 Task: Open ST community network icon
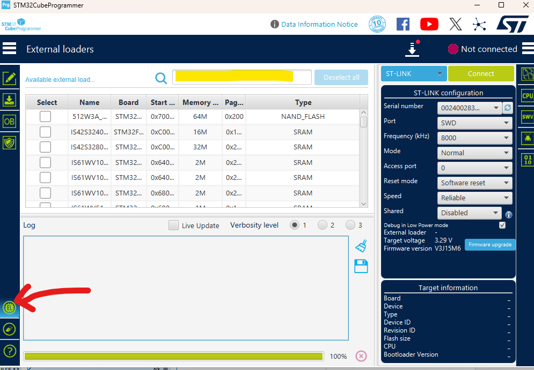pyautogui.click(x=479, y=24)
